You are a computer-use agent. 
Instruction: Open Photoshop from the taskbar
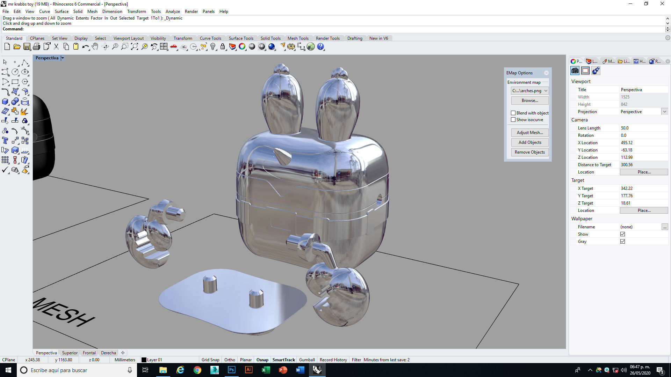click(x=231, y=370)
